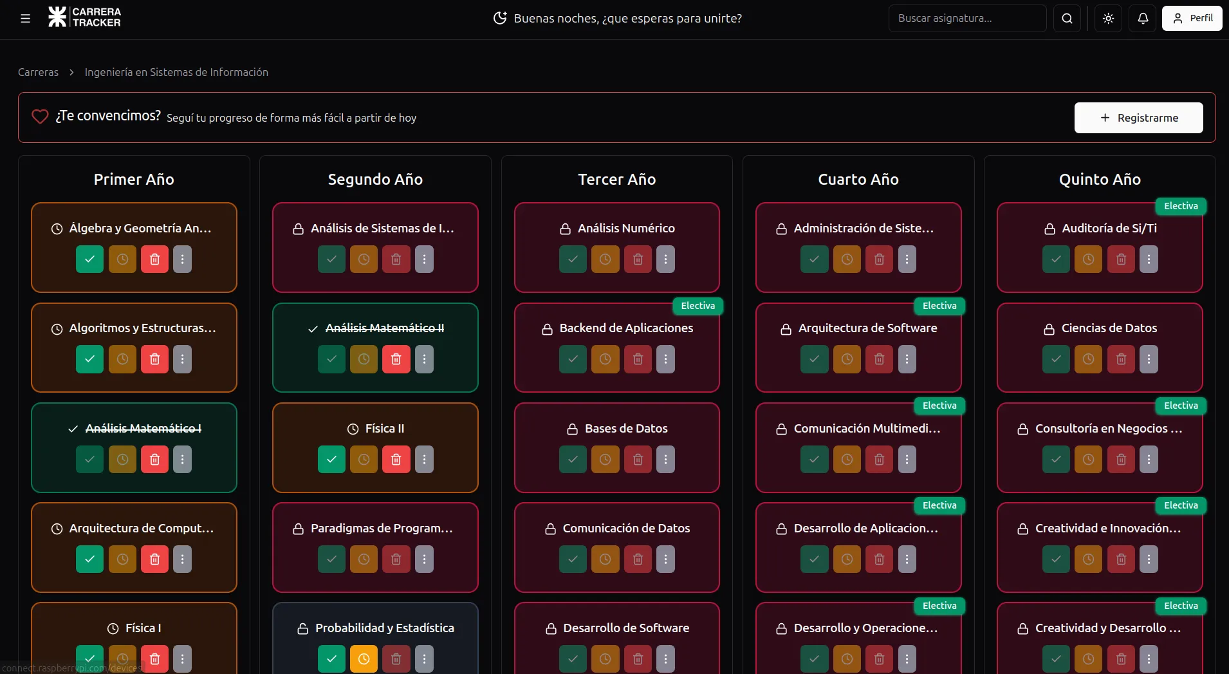The width and height of the screenshot is (1229, 674).
Task: Click yellow clock on Probabilidad y Estadística
Action: (364, 659)
